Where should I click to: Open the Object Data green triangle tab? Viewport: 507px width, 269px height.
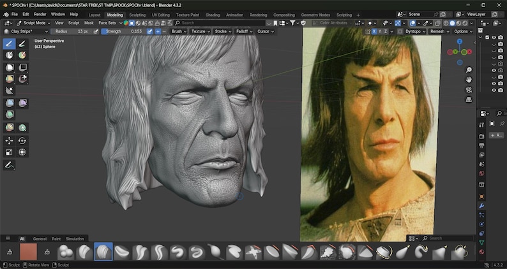(481, 242)
